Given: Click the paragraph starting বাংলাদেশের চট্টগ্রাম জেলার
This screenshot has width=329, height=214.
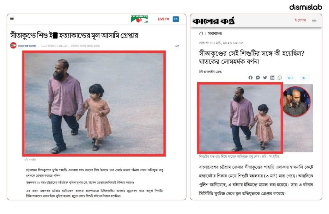Looking at the screenshot, I should (256, 180).
